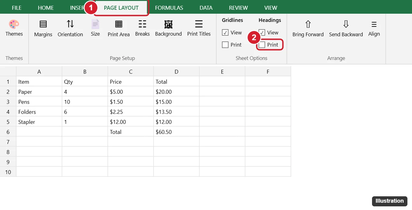Select the cell with $5.00
Image resolution: width=412 pixels, height=210 pixels.
tap(131, 92)
